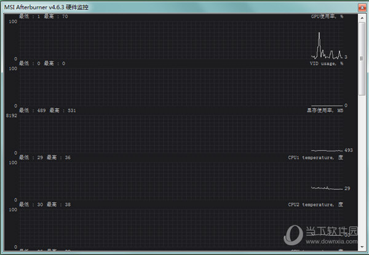The image size is (369, 255).
Task: Click the vertical scrollbar thumb
Action: pos(362,59)
